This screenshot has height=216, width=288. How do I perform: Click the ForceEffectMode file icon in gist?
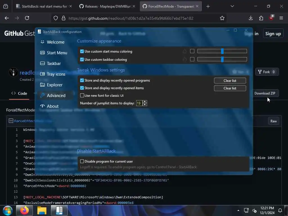pos(11,121)
